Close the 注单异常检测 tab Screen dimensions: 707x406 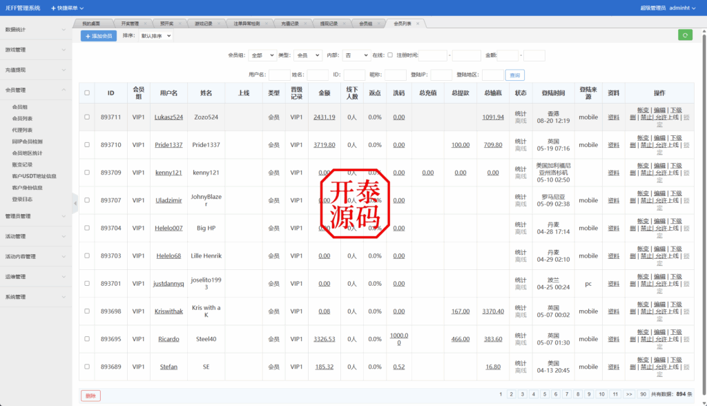(265, 23)
